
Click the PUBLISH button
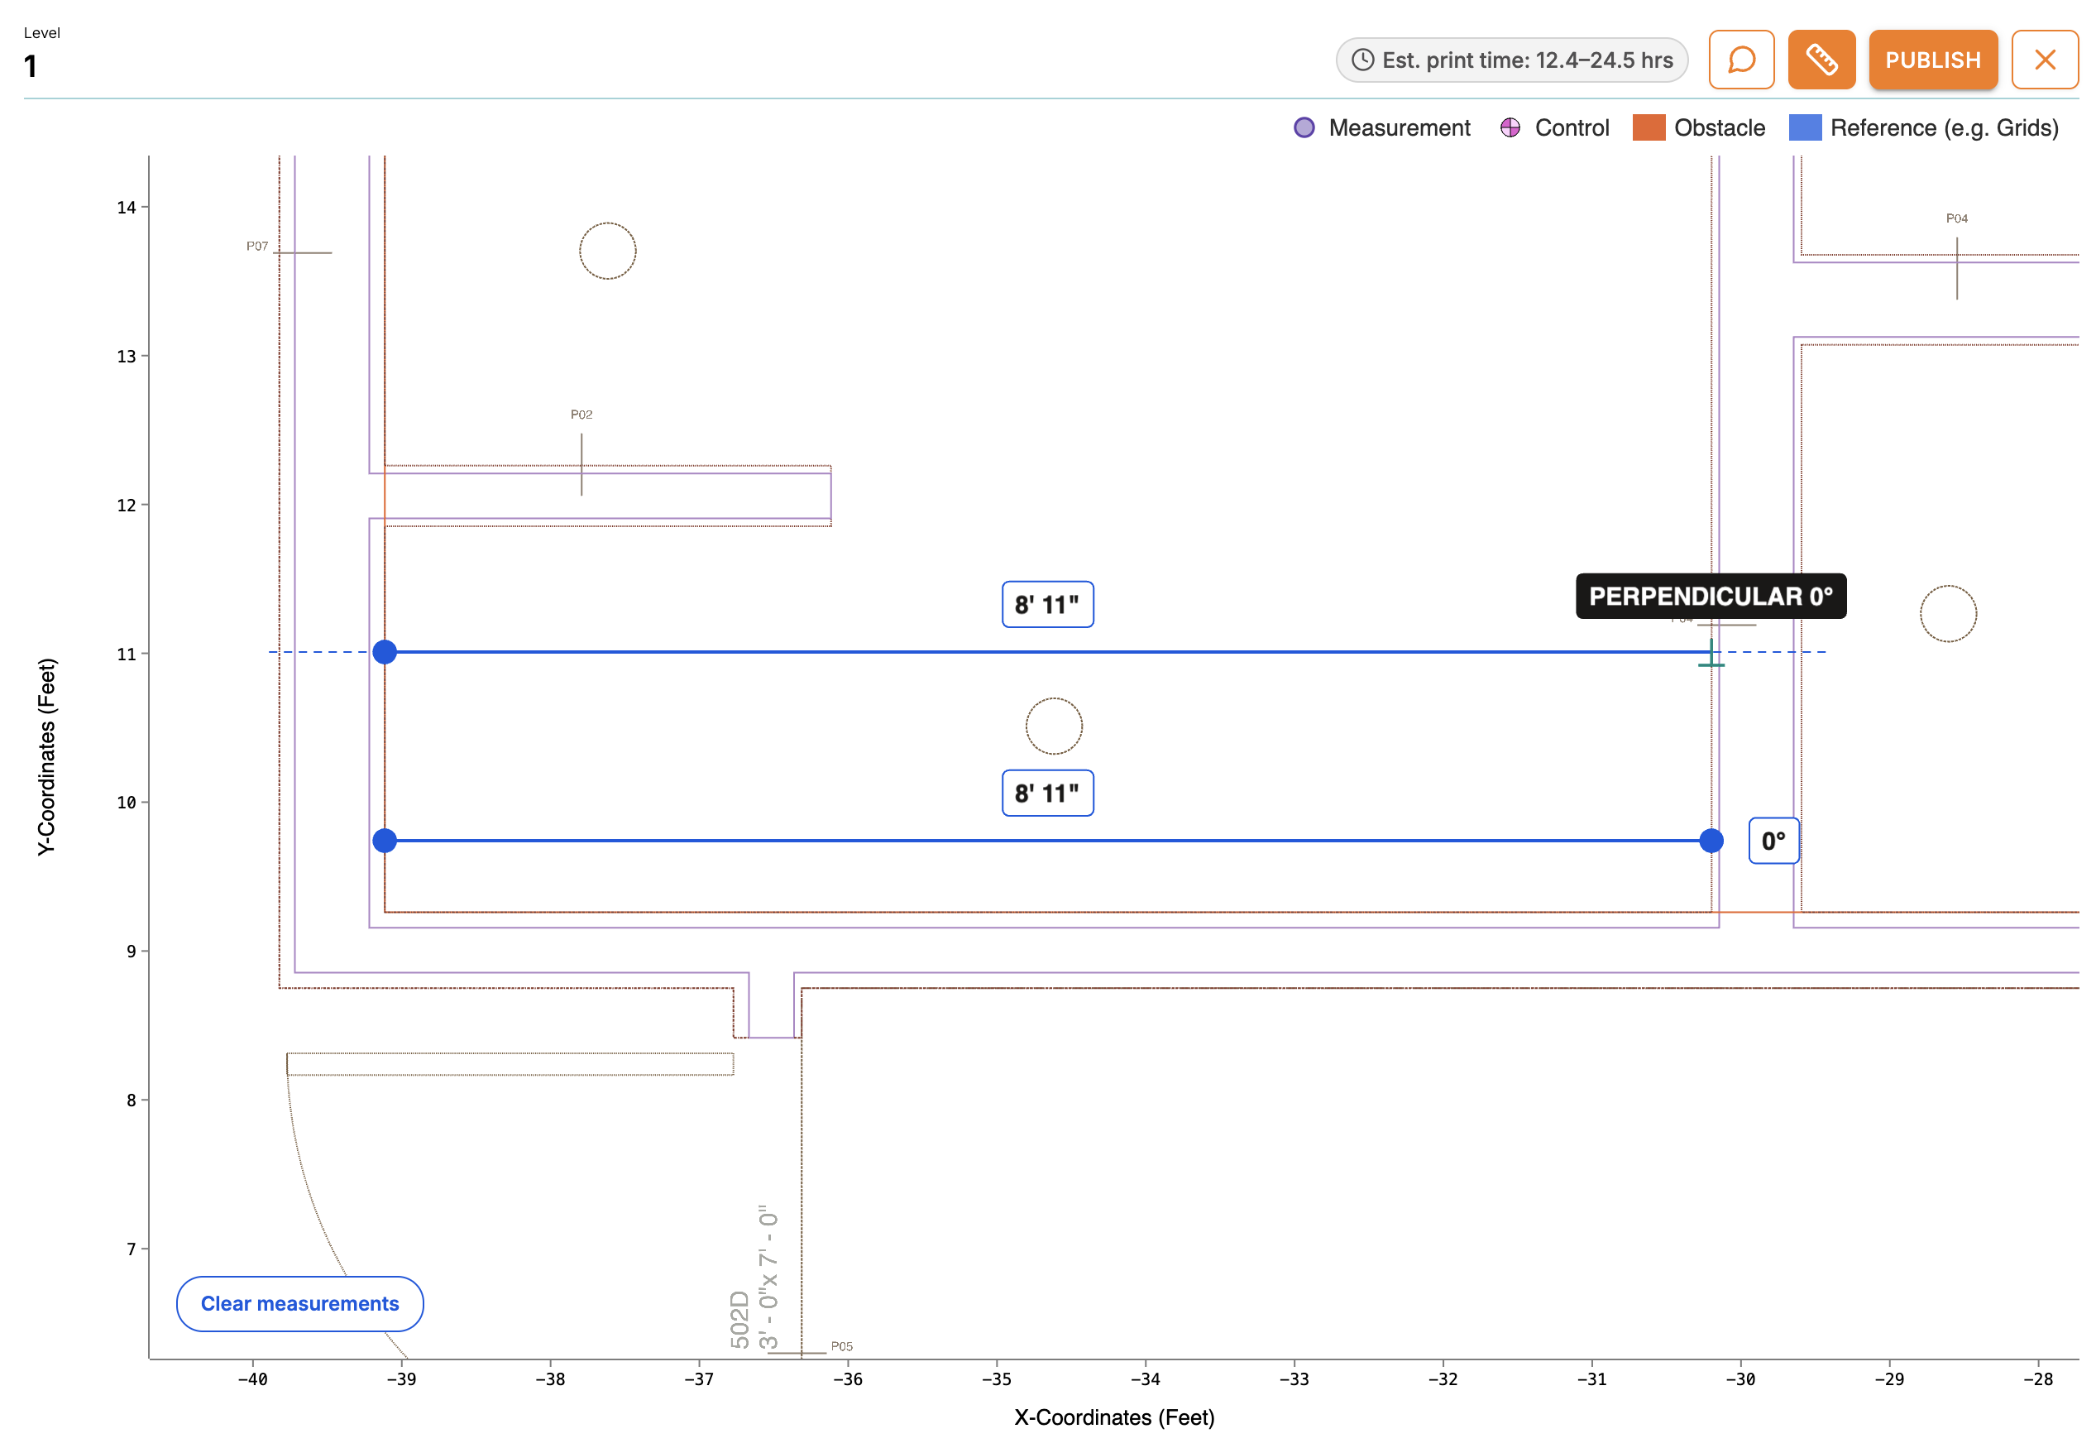(x=1932, y=60)
